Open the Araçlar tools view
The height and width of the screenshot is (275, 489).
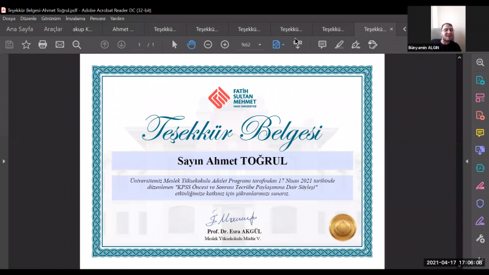(53, 29)
